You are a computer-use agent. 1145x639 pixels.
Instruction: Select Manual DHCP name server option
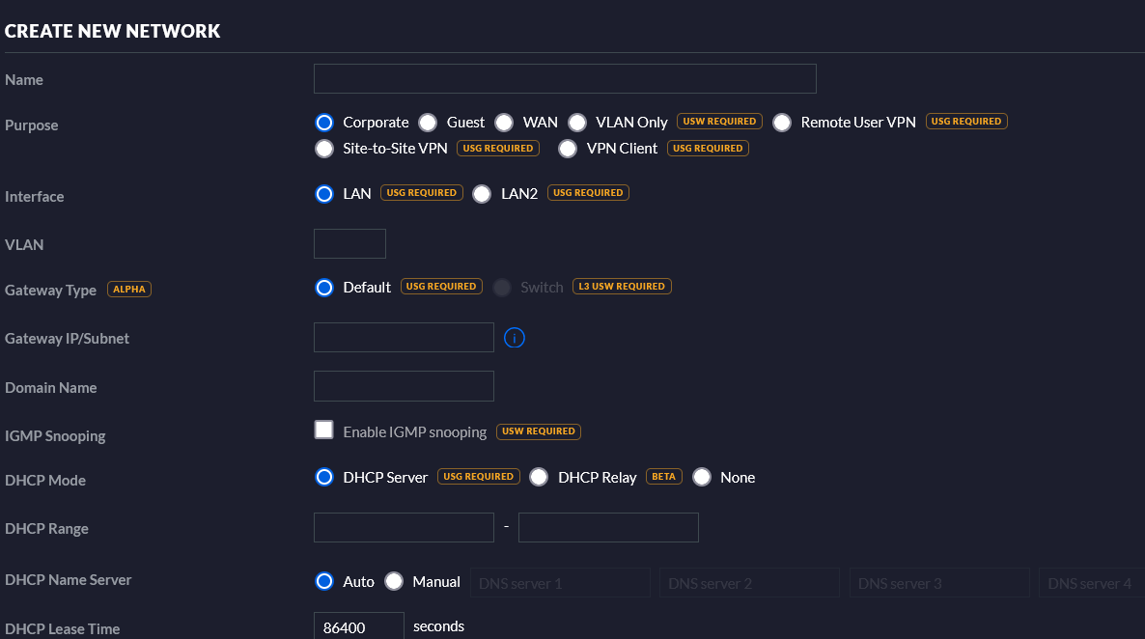[x=394, y=581]
